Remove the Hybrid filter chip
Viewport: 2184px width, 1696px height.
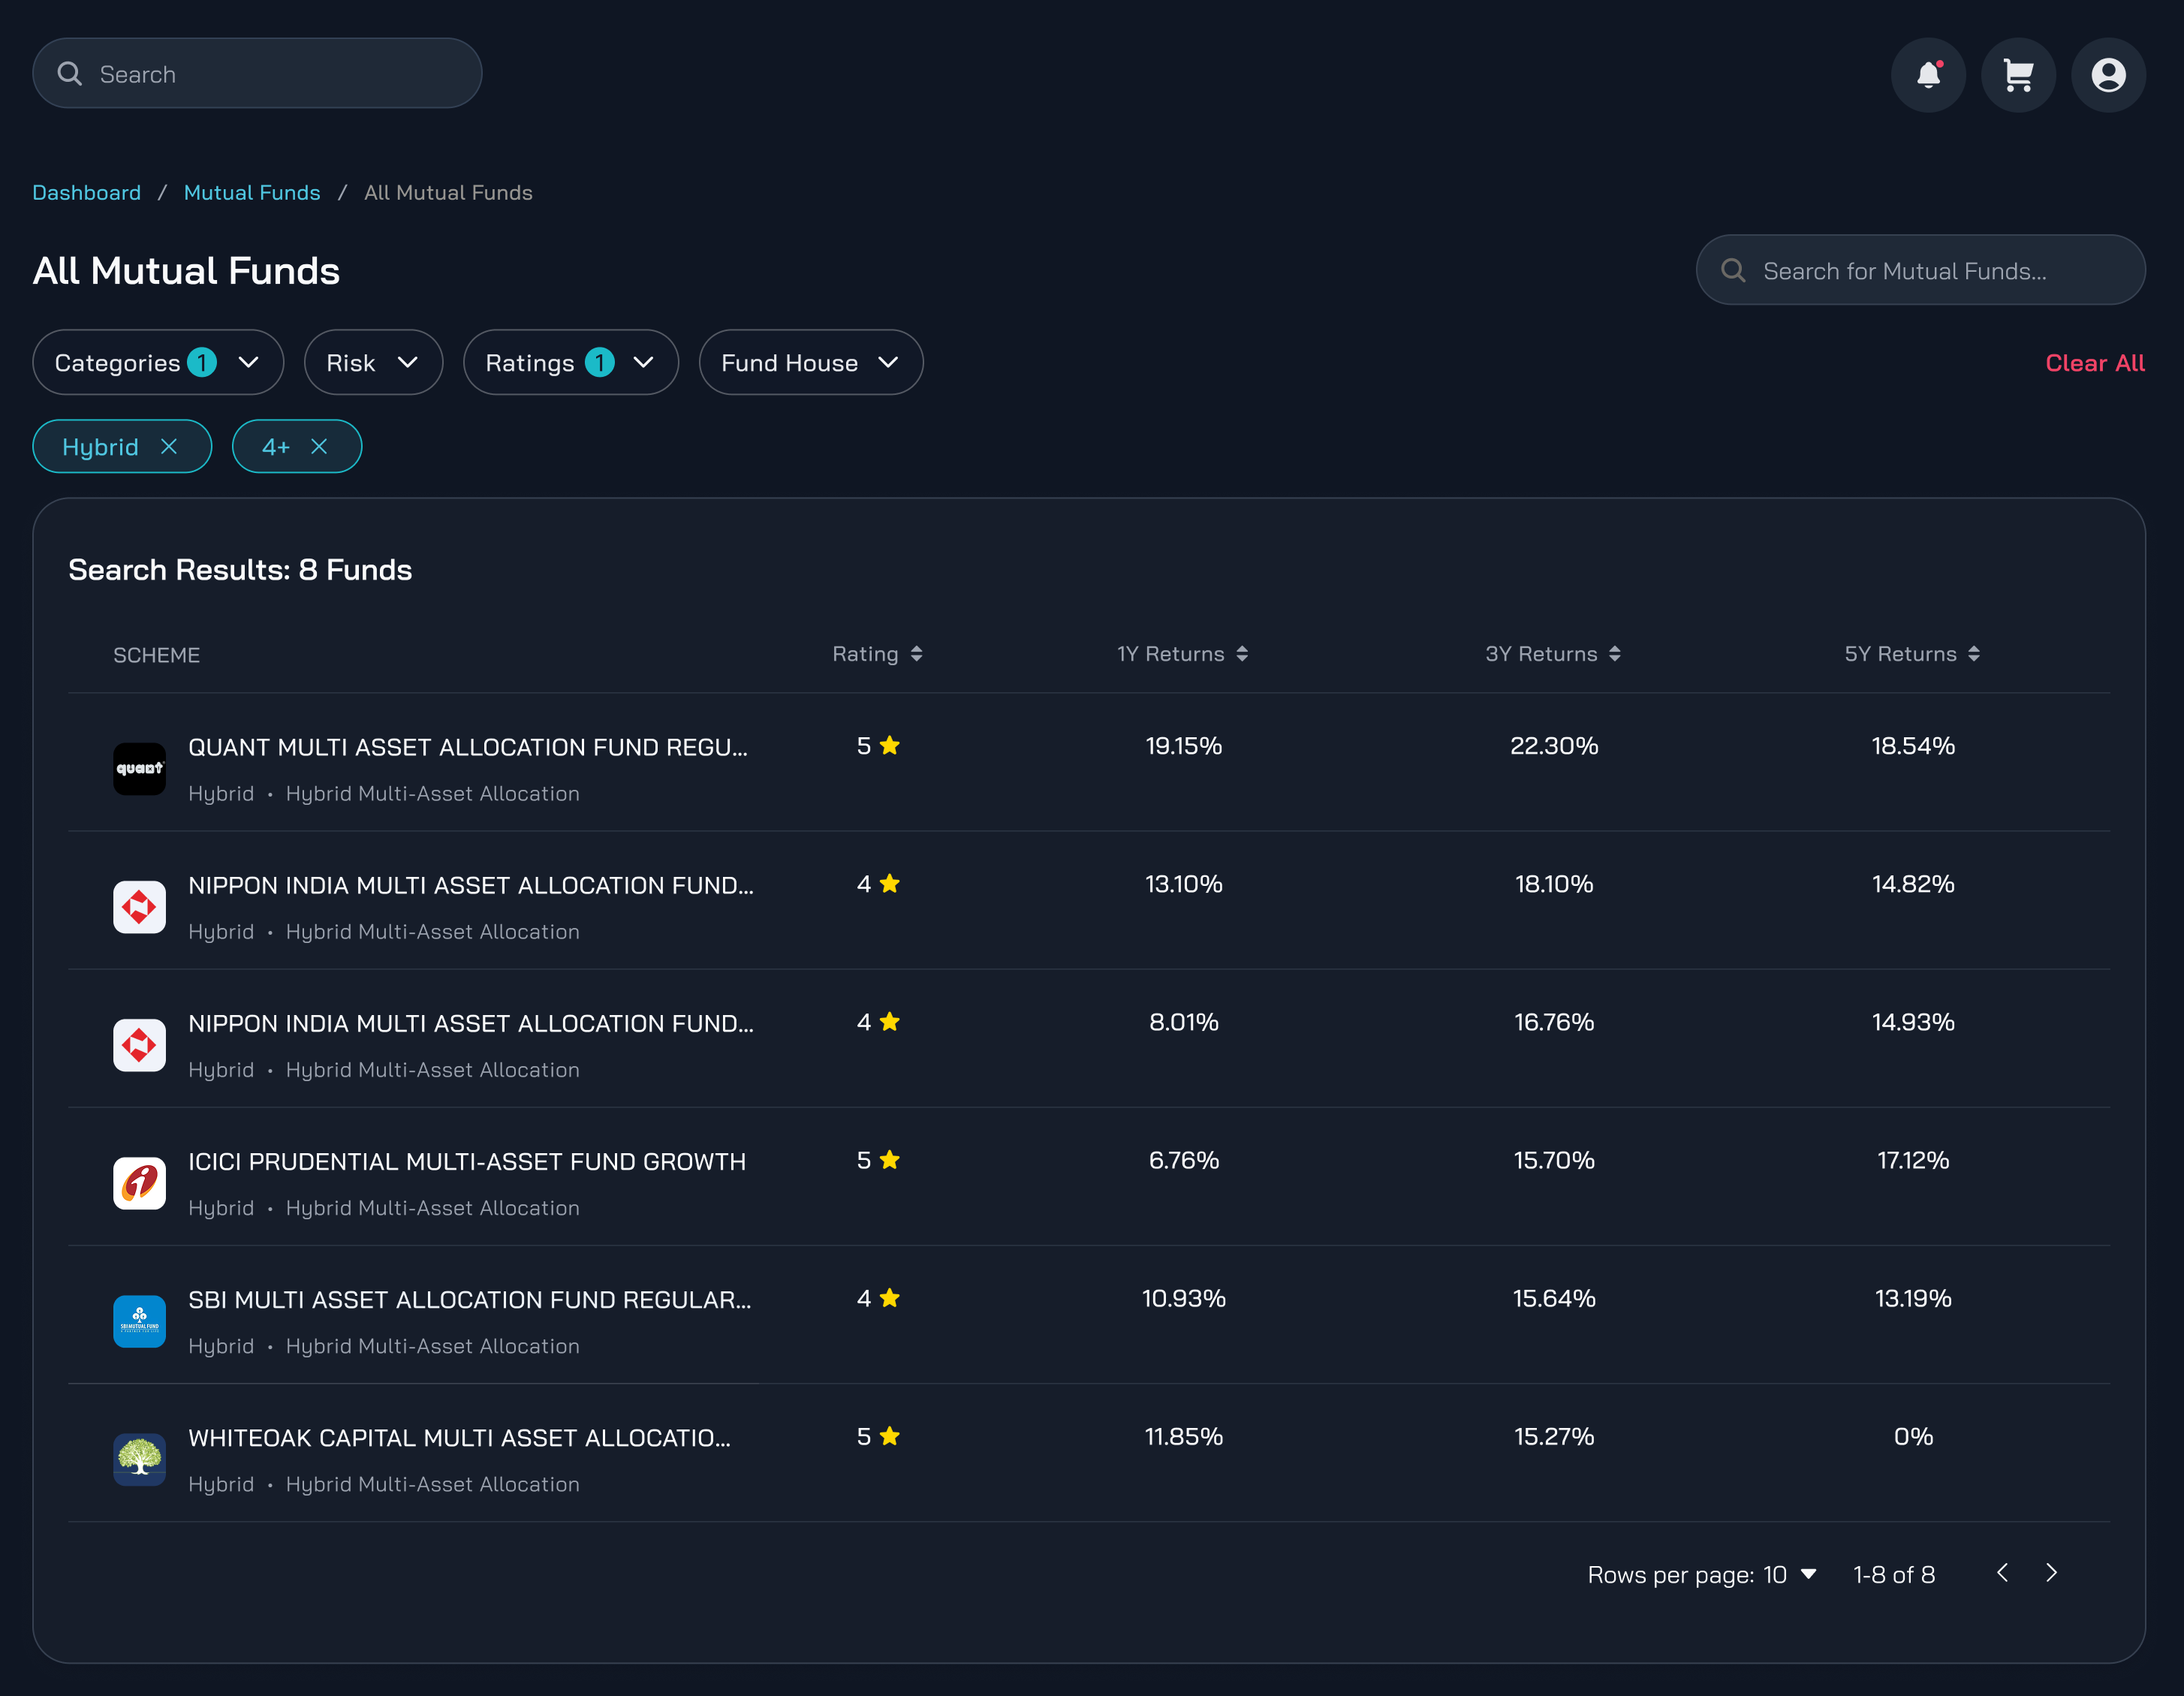click(169, 446)
